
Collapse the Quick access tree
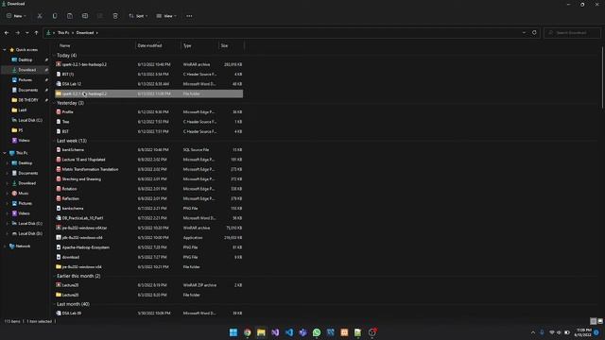pos(5,50)
